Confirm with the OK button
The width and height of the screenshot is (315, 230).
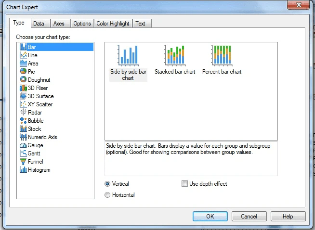(x=210, y=217)
